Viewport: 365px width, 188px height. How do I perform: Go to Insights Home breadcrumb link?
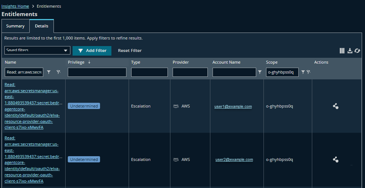click(x=15, y=6)
